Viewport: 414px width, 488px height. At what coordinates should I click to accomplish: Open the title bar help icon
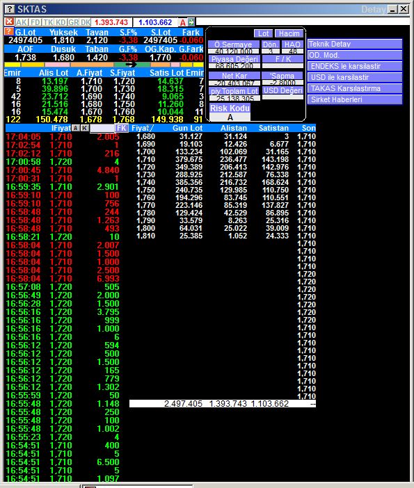(10, 9)
